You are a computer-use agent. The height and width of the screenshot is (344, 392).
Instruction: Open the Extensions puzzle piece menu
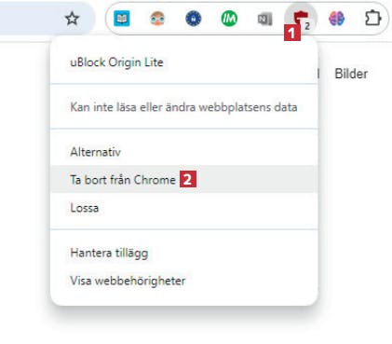[372, 19]
